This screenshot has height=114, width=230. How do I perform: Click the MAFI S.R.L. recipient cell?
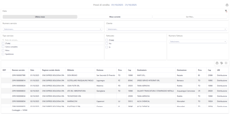pyautogui.click(x=156, y=75)
